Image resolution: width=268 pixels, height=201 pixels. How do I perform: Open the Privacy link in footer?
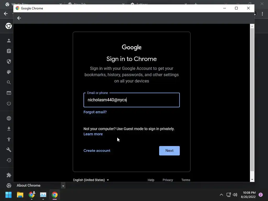(x=168, y=180)
